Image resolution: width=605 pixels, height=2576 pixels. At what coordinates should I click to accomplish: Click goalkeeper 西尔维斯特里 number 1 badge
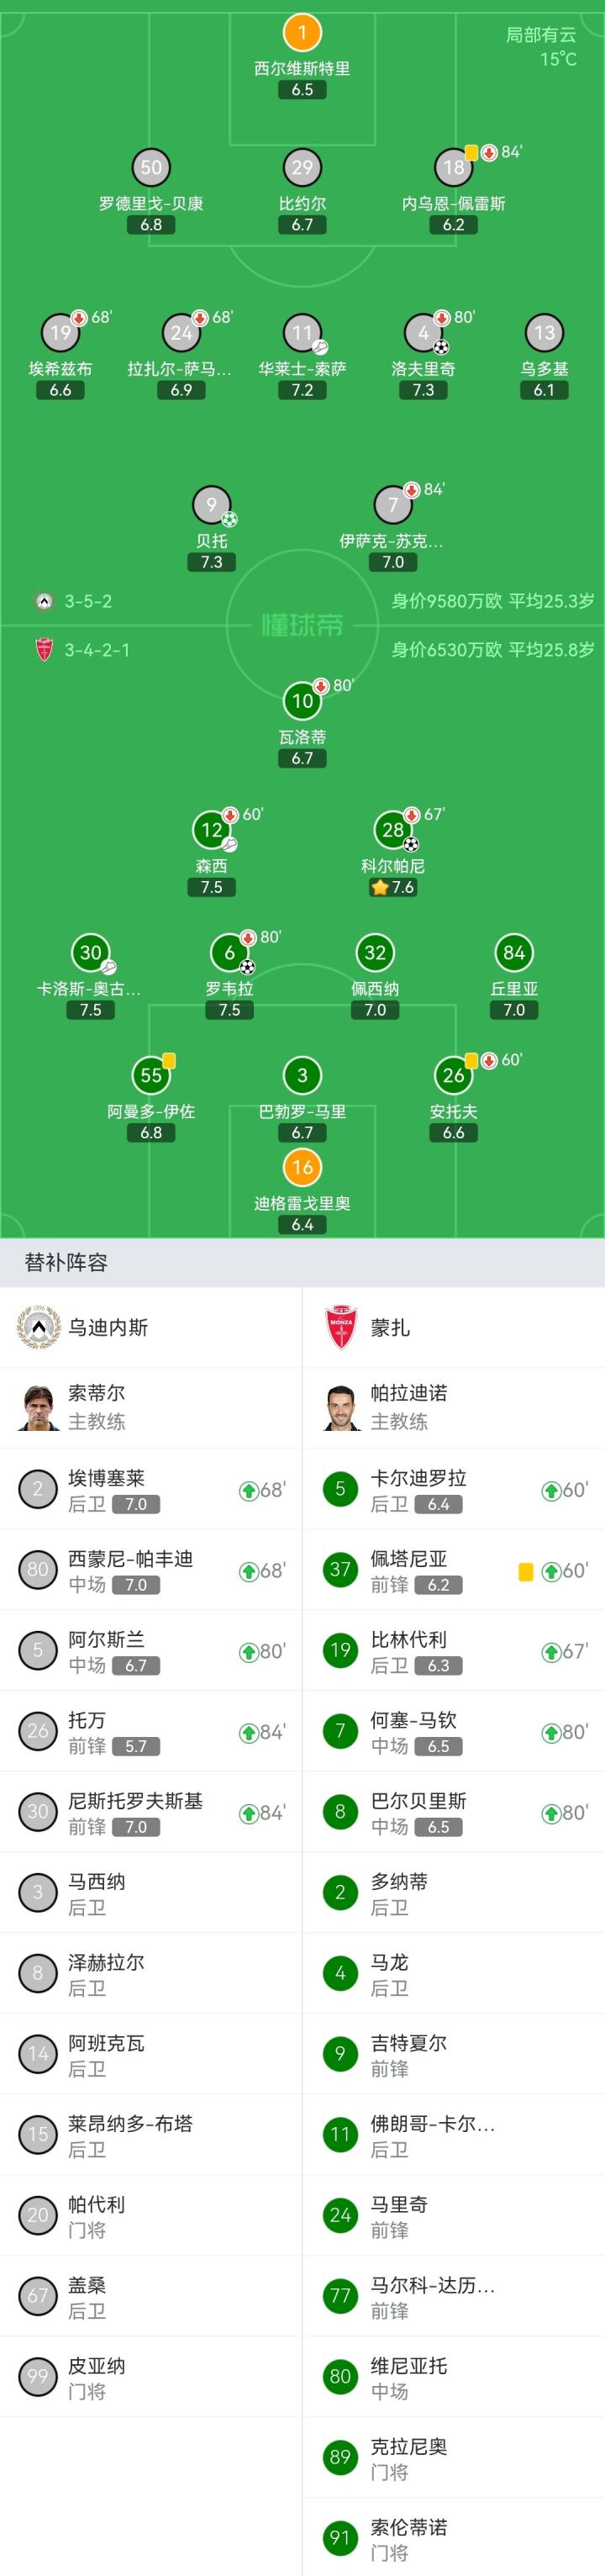302,33
